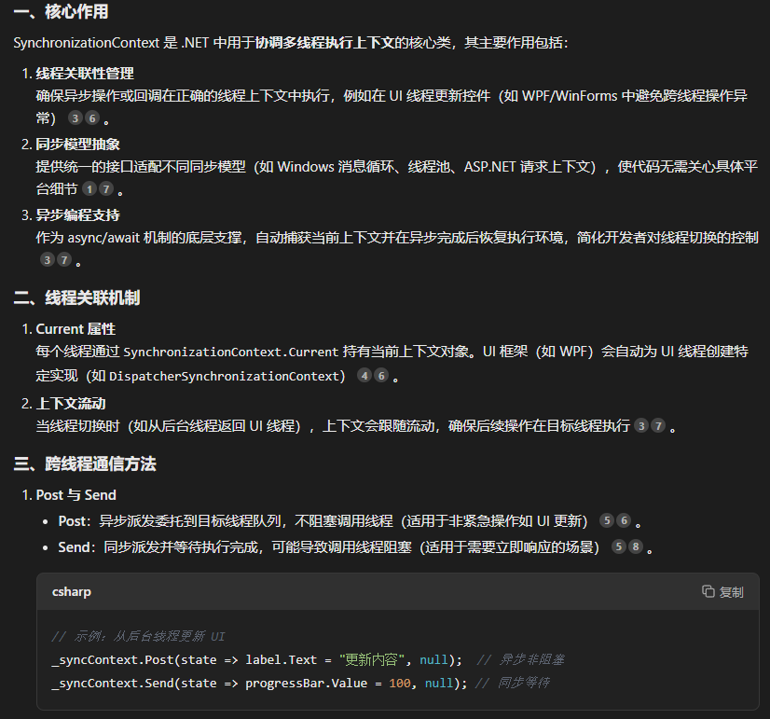Screen dimensions: 770x719
Task: Click list item title 线程关联性管理
Action: click(85, 74)
